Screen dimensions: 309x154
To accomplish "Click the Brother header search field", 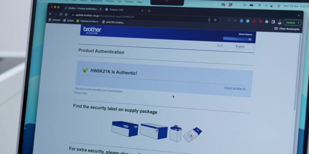I will [236, 39].
